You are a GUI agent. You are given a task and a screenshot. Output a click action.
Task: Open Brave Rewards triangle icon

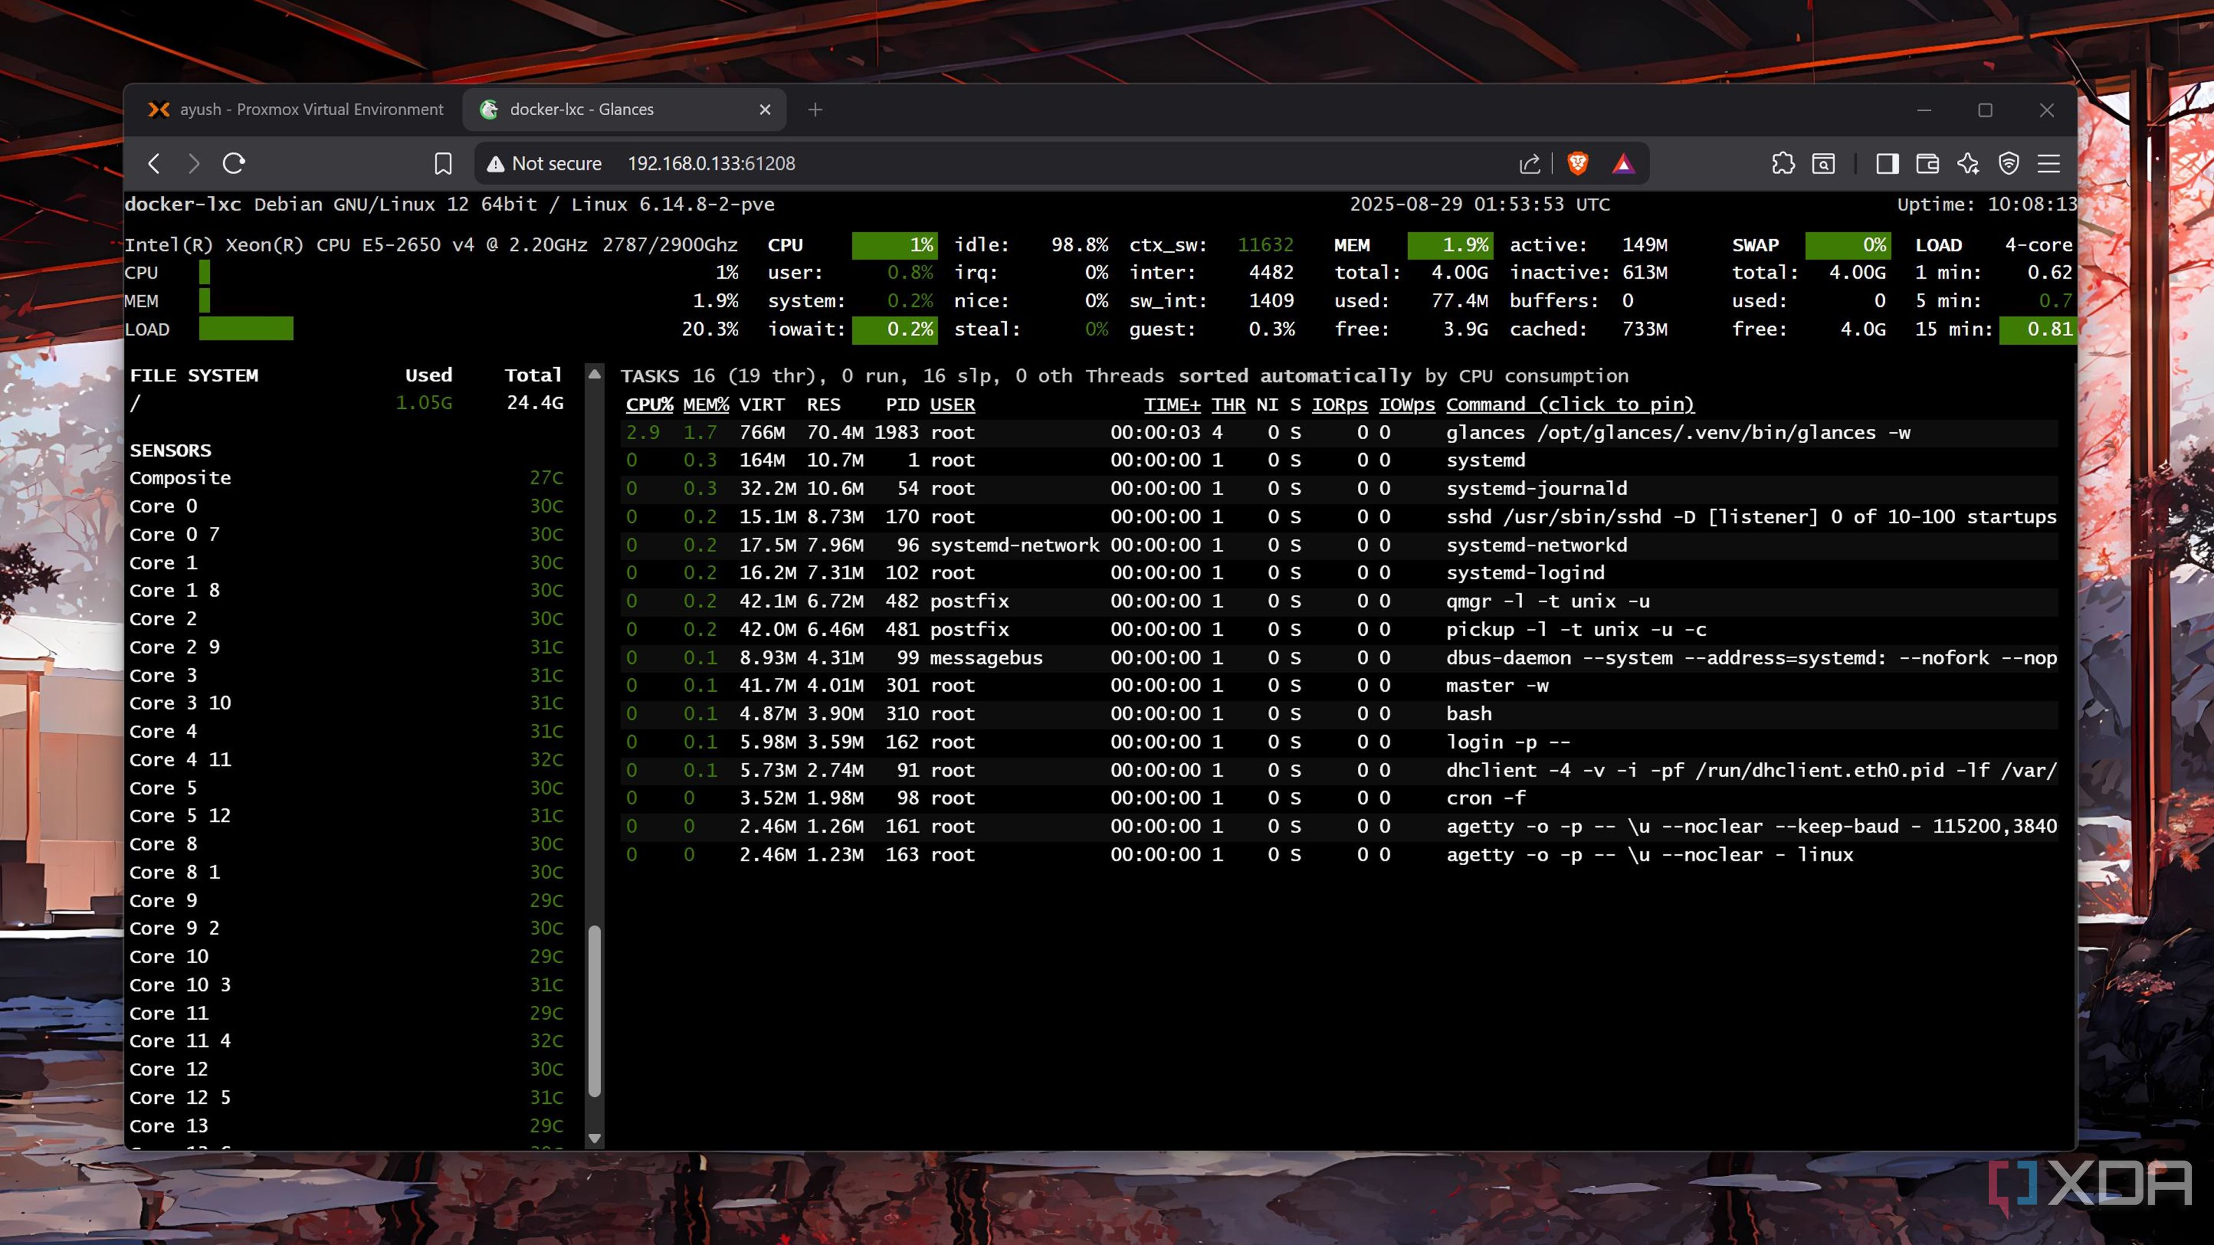[1622, 163]
